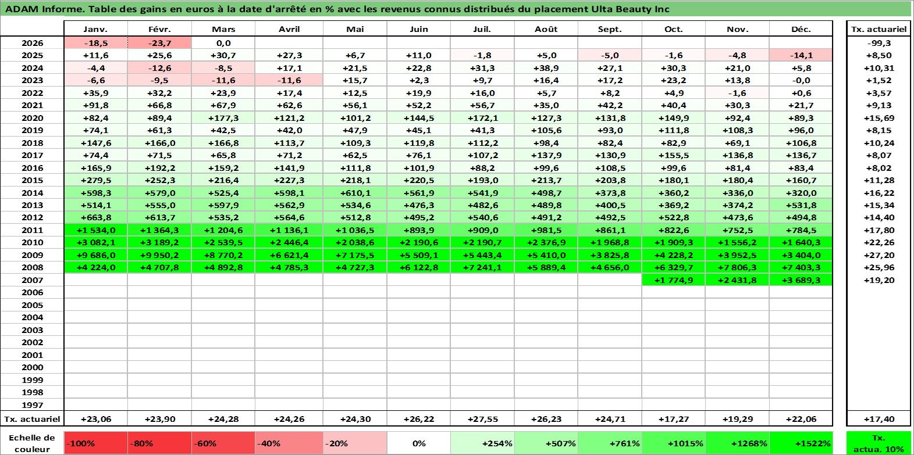Click cell value +3 082,1 in the 2010 row
The height and width of the screenshot is (455, 914).
pos(95,242)
